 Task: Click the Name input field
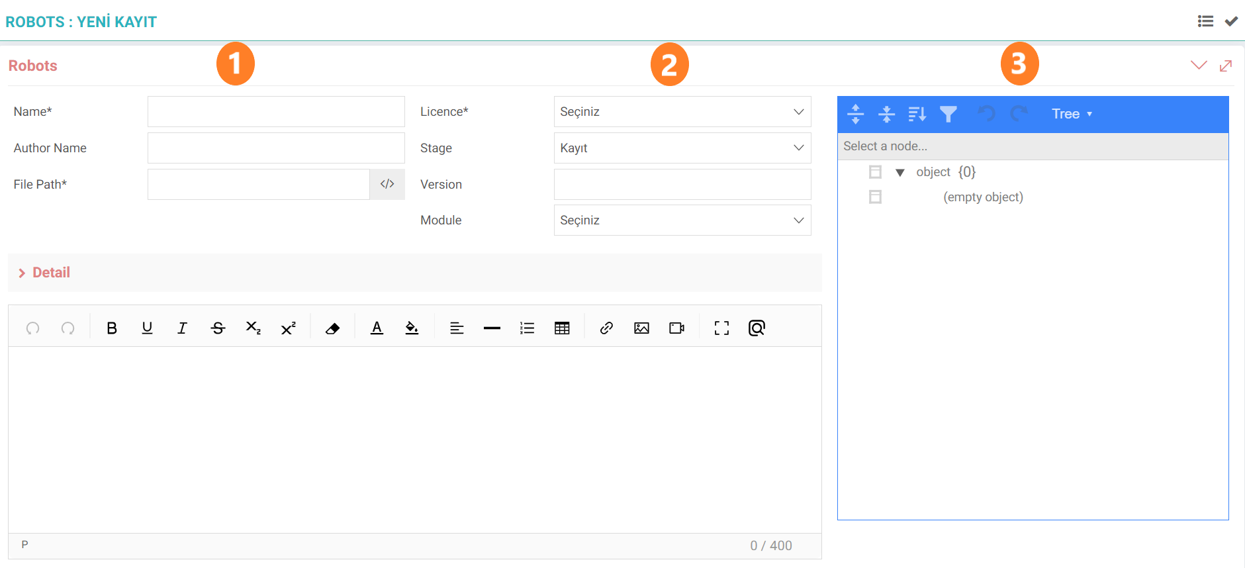pos(276,112)
